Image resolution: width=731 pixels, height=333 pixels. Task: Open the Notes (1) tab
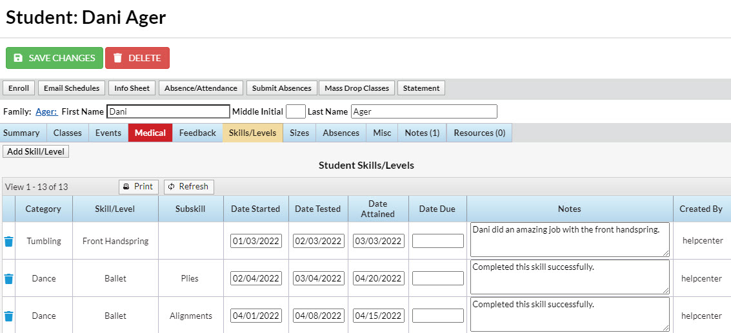point(422,133)
